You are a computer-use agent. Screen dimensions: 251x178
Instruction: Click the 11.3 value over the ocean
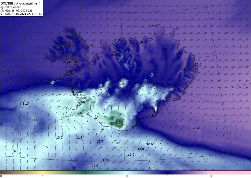(x=26, y=104)
